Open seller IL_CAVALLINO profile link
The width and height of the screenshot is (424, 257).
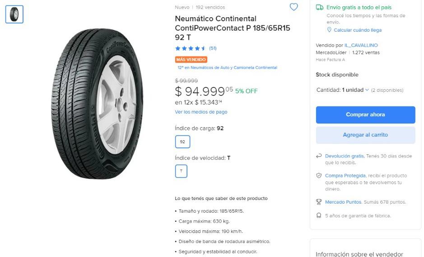361,45
